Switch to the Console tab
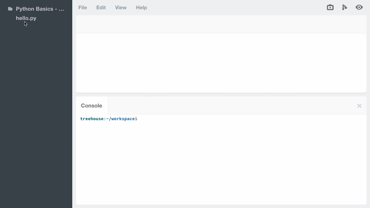Screen dimensions: 370x208 point(91,105)
